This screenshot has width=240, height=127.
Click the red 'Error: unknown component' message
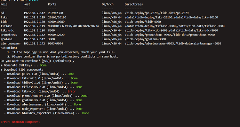point(21,122)
